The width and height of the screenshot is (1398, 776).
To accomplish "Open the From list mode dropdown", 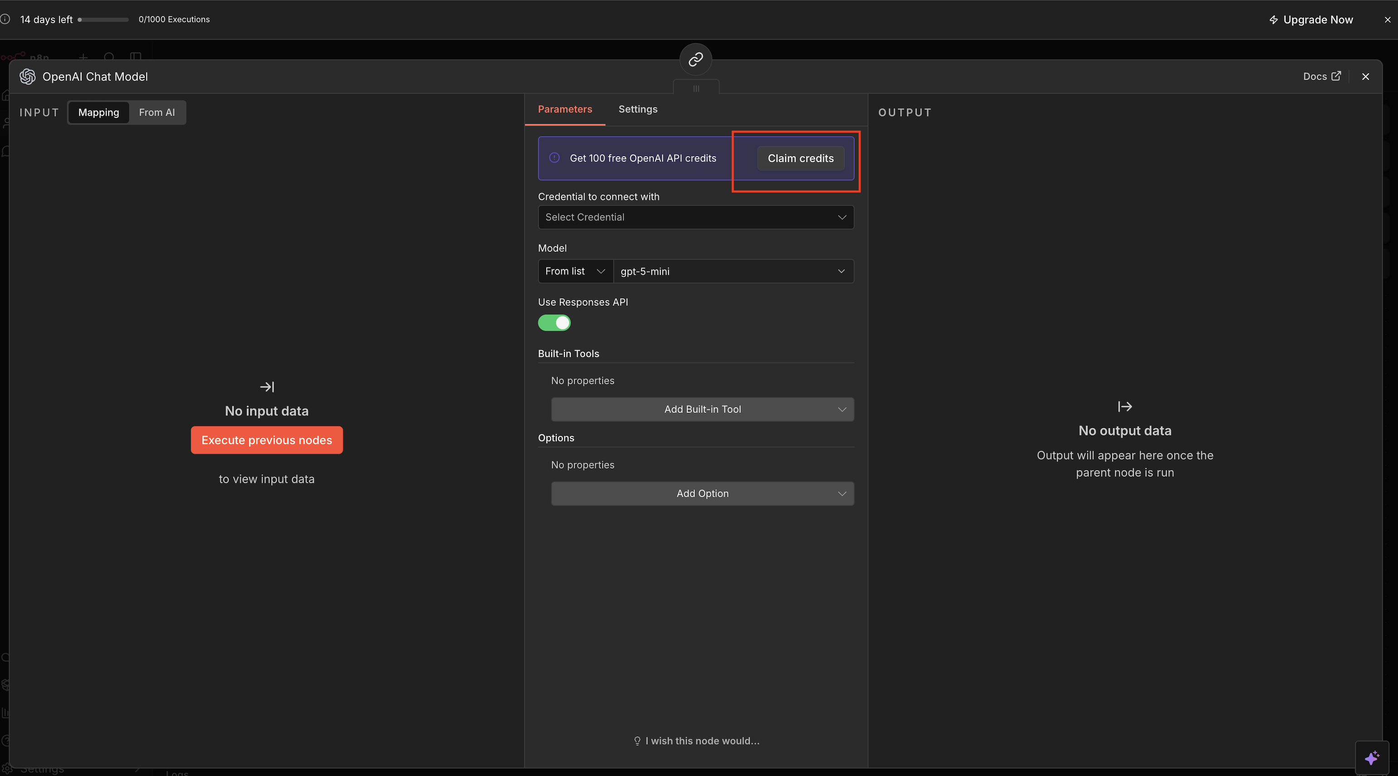I will point(575,272).
